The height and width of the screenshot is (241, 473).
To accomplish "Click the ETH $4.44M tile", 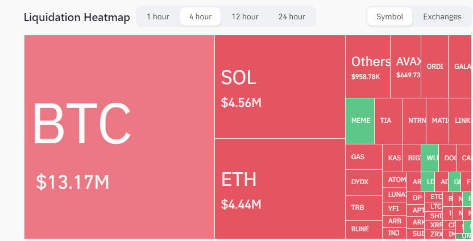I will coord(280,188).
